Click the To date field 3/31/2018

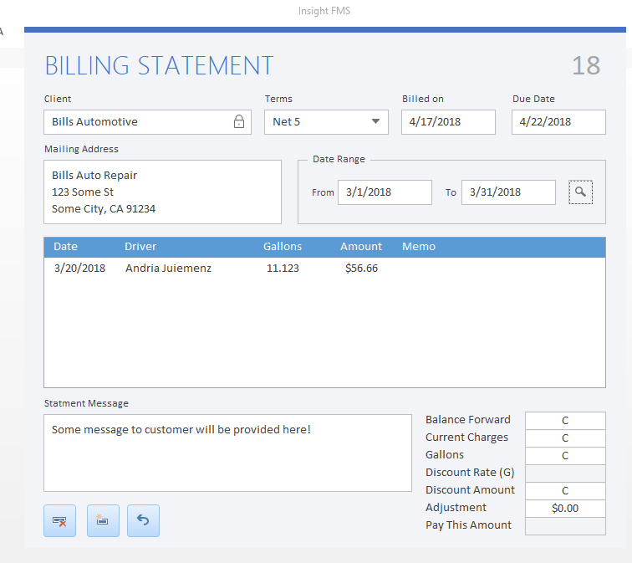pos(508,192)
